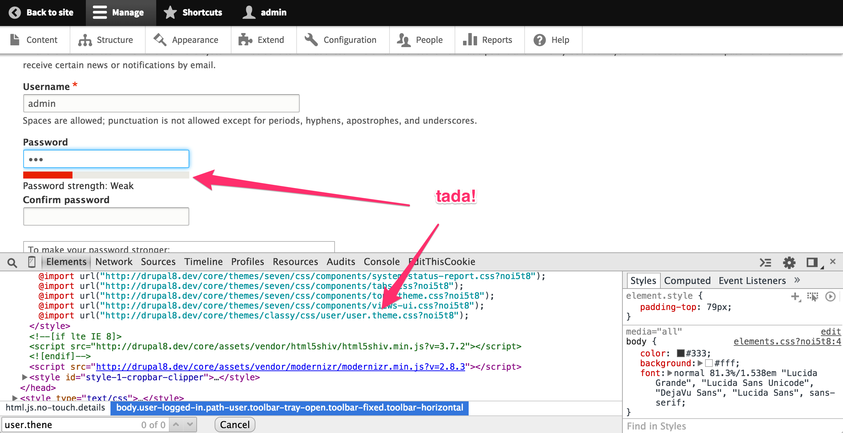Expand the style-1-cropbar-clipper style node
843x433 pixels.
(x=25, y=377)
